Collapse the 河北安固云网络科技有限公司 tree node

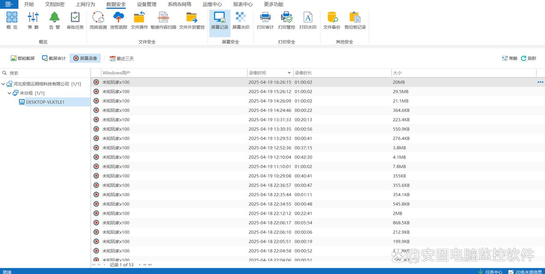click(4, 84)
